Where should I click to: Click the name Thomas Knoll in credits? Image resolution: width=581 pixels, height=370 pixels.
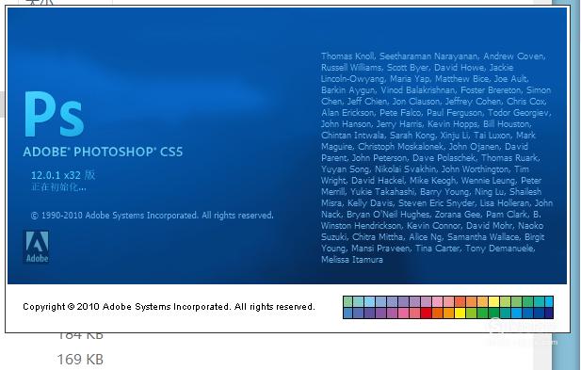pyautogui.click(x=347, y=56)
